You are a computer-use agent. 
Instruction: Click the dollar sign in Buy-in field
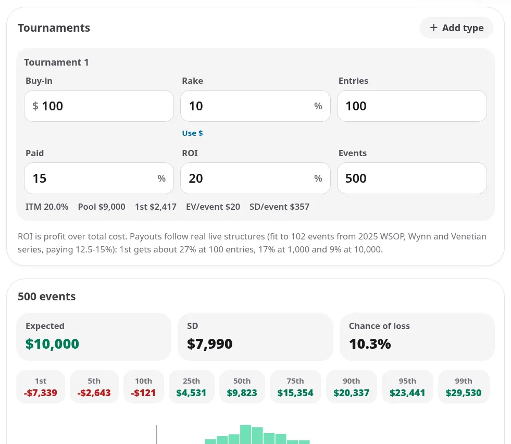tap(35, 106)
